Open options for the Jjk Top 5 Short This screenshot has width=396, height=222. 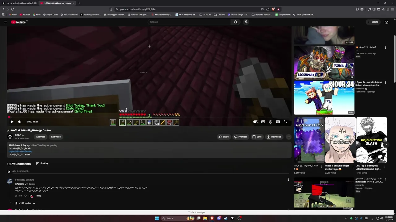click(x=384, y=167)
